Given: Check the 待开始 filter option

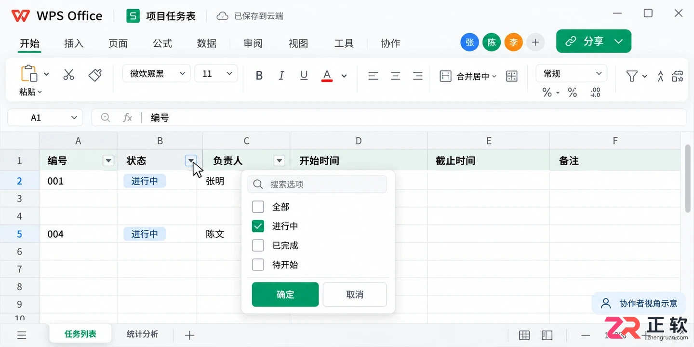Looking at the screenshot, I should tap(258, 265).
